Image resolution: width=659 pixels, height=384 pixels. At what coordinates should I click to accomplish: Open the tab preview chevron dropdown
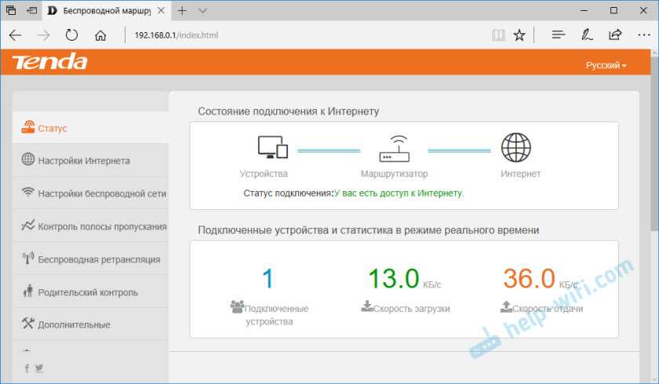[x=202, y=11]
